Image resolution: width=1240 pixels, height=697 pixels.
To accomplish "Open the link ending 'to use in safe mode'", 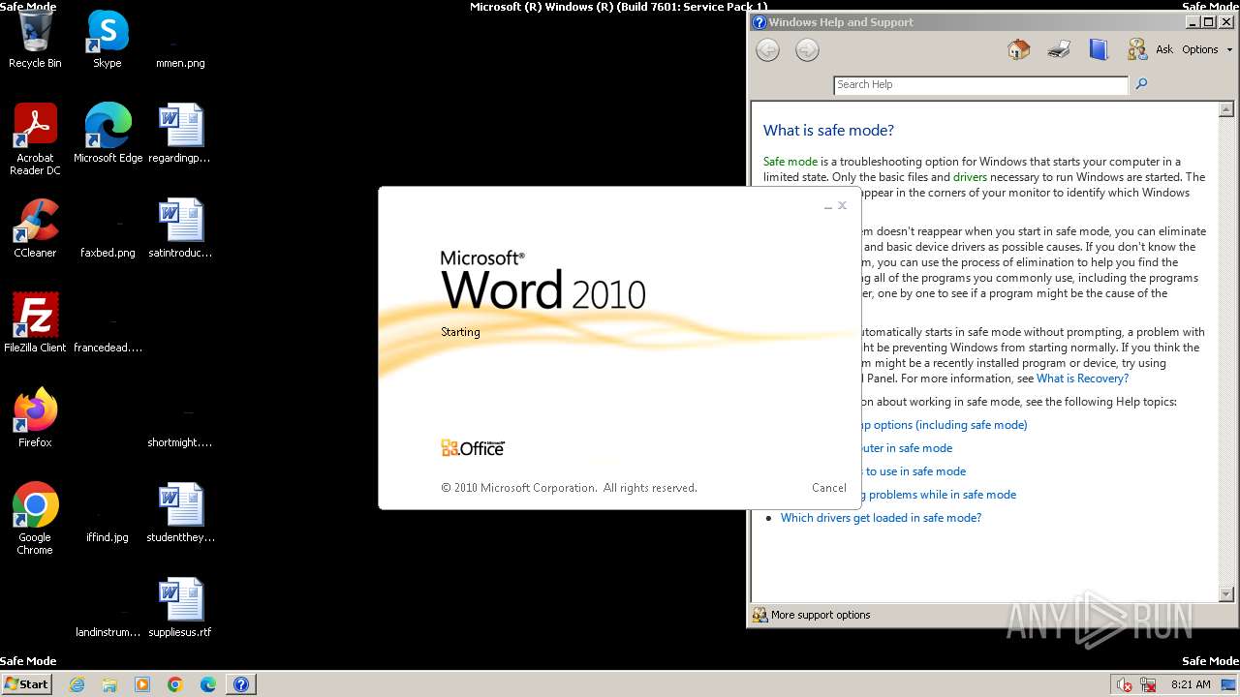I will (x=914, y=471).
